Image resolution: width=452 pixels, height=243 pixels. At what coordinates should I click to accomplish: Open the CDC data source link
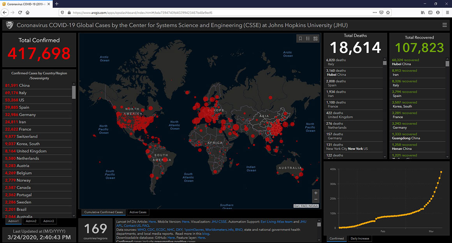coord(151,230)
